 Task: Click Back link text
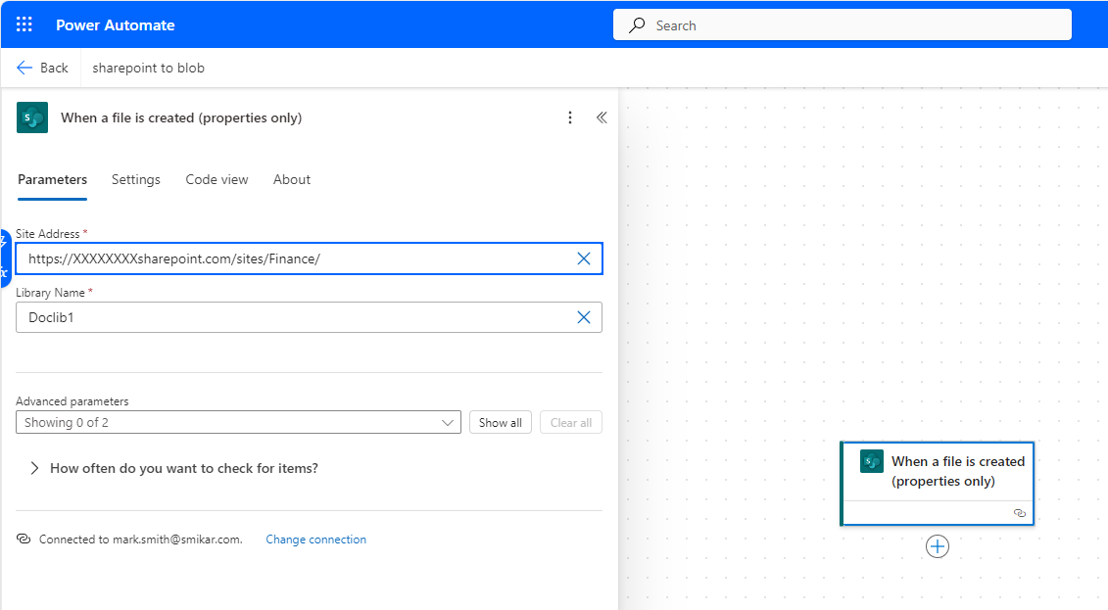point(55,68)
